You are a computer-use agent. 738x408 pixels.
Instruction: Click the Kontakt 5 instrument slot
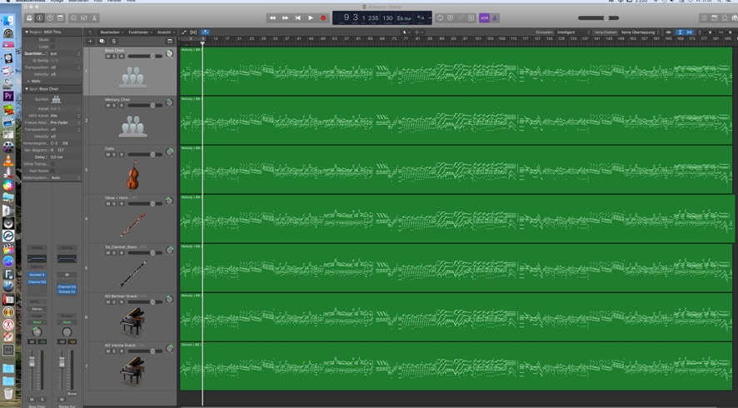[37, 274]
